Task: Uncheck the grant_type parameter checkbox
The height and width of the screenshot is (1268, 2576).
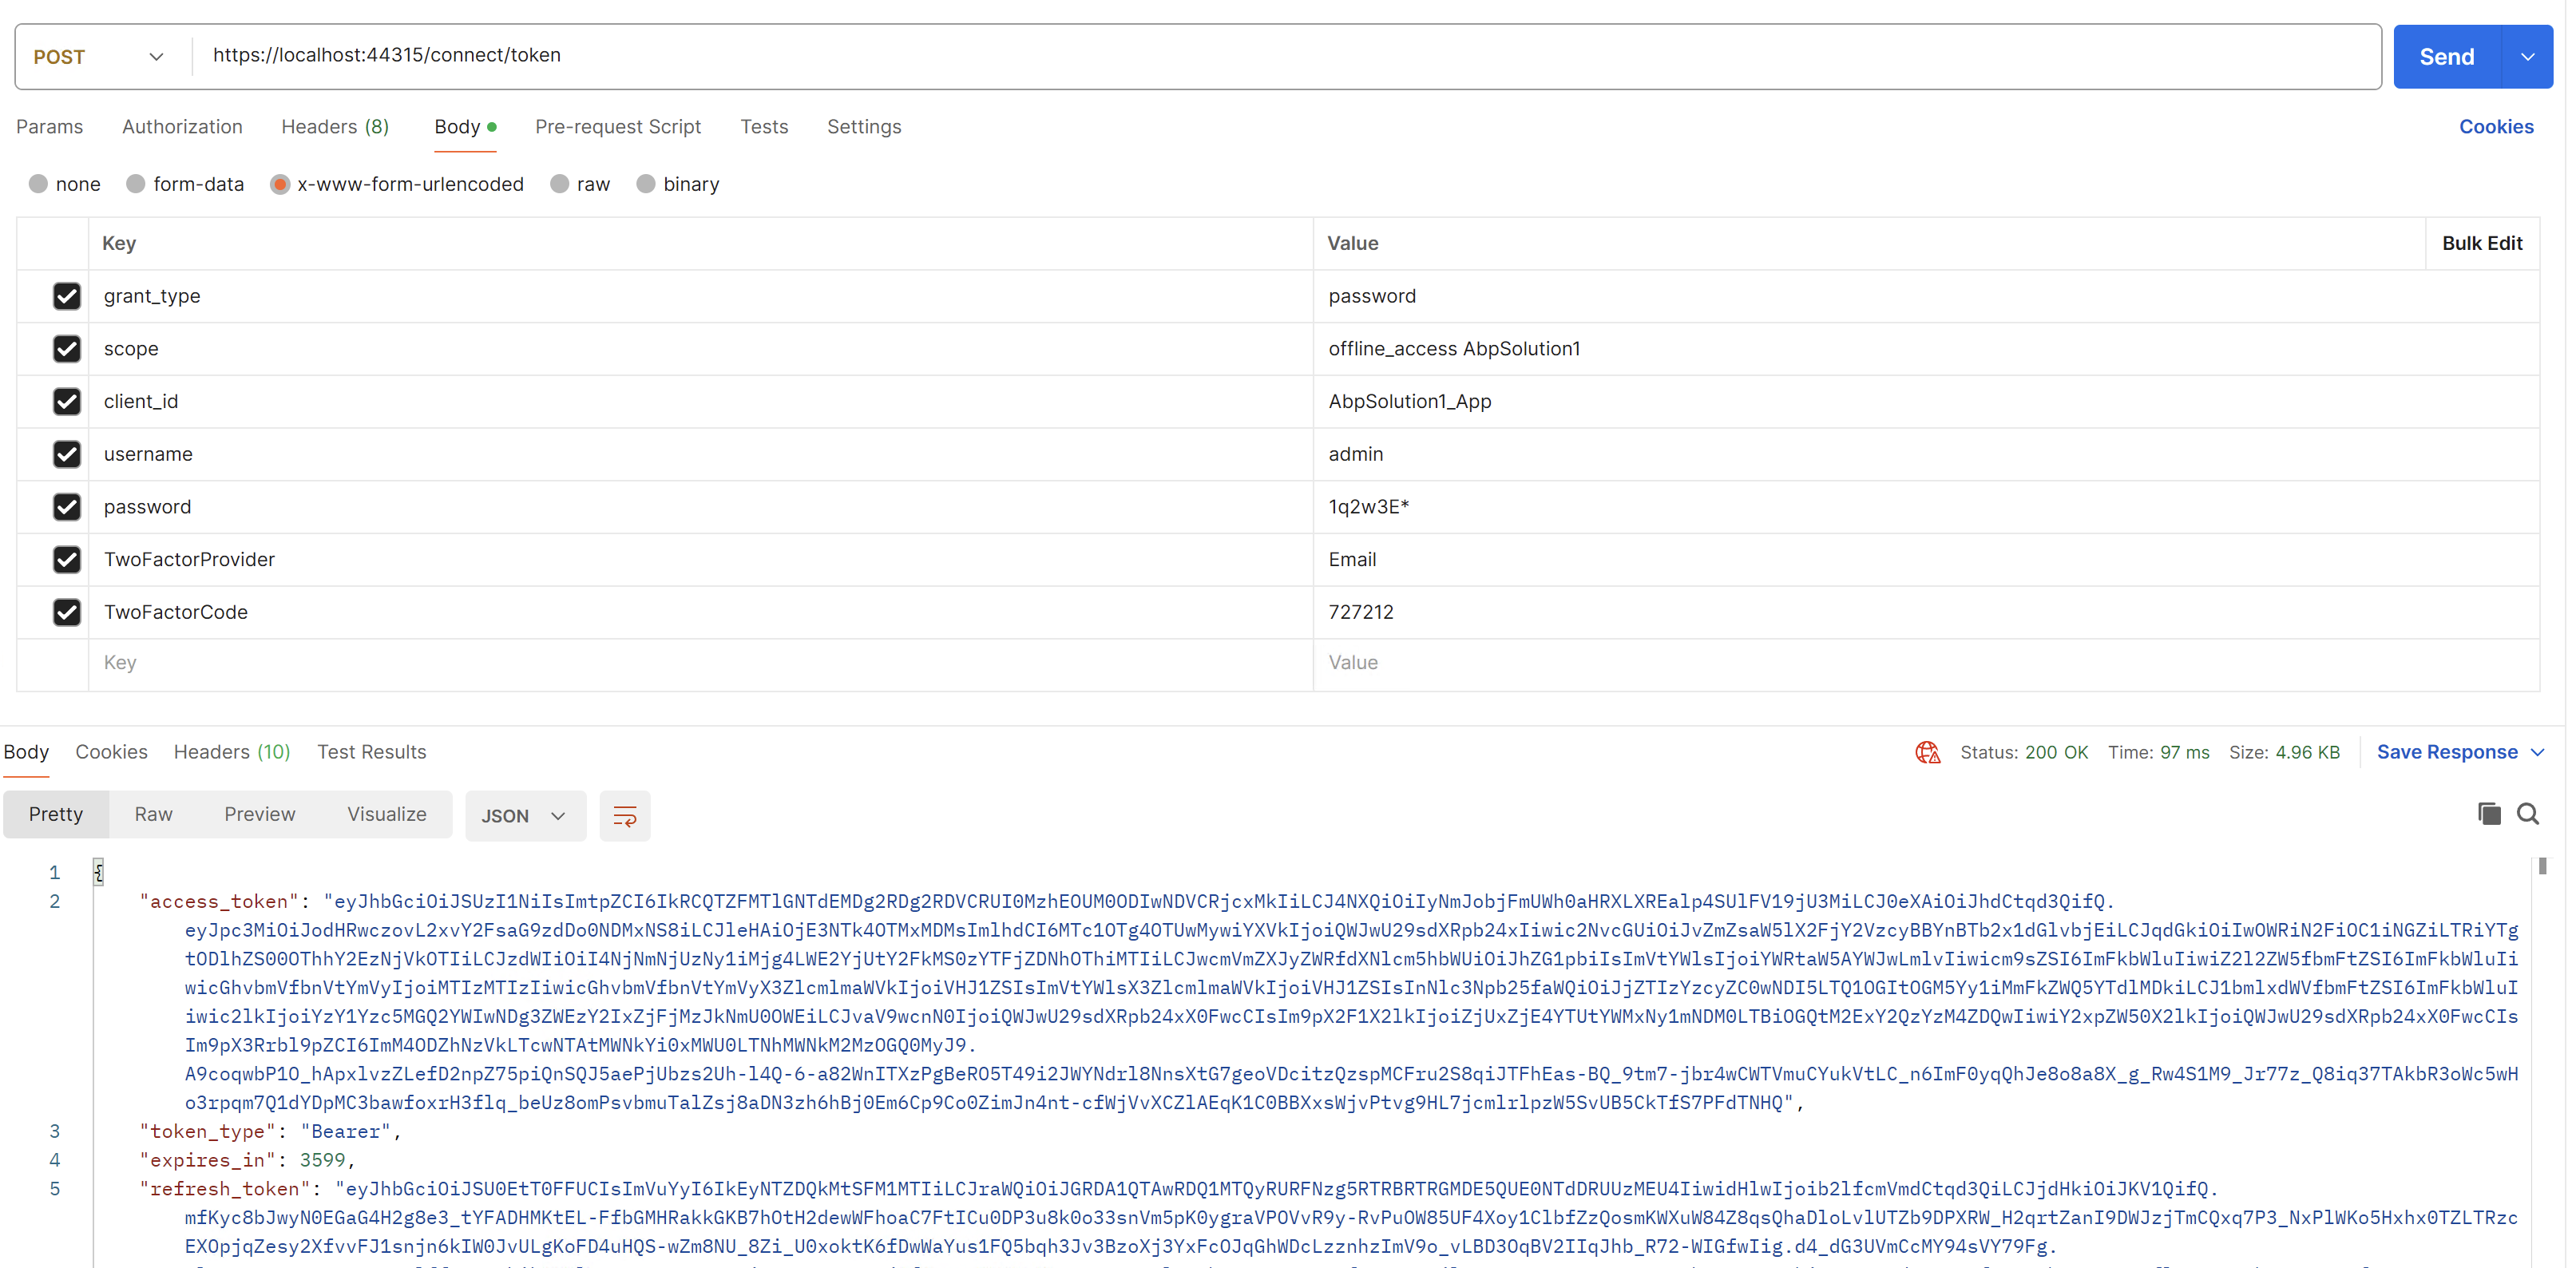Action: click(x=67, y=296)
